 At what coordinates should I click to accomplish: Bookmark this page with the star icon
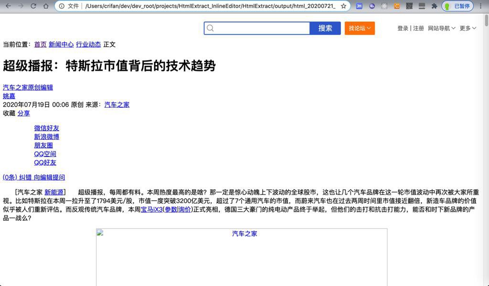pyautogui.click(x=343, y=6)
